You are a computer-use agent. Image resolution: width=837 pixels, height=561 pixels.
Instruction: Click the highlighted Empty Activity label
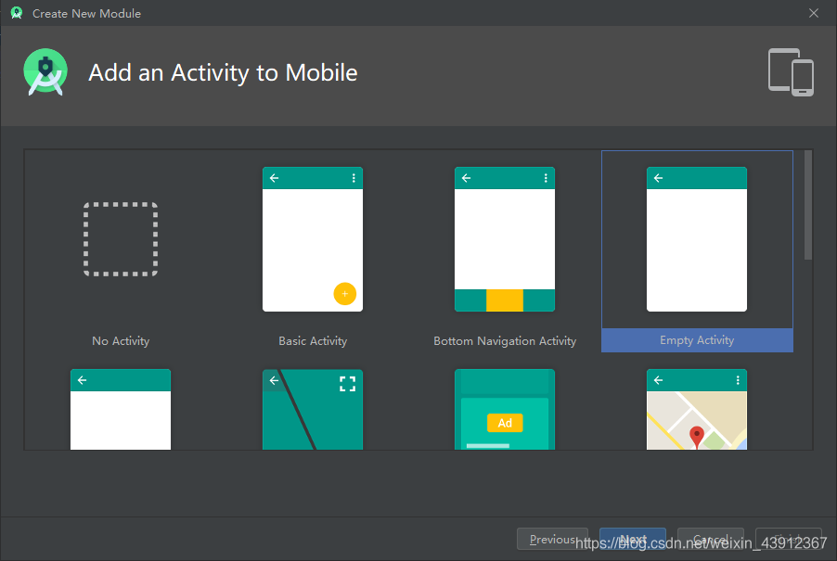697,340
